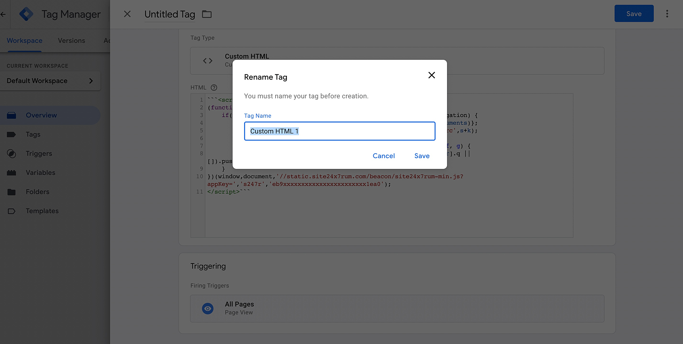
Task: Cancel the Rename Tag dialog
Action: pos(384,156)
